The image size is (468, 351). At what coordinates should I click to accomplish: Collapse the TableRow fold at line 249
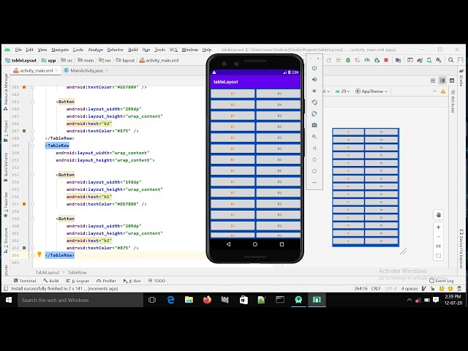click(x=32, y=146)
